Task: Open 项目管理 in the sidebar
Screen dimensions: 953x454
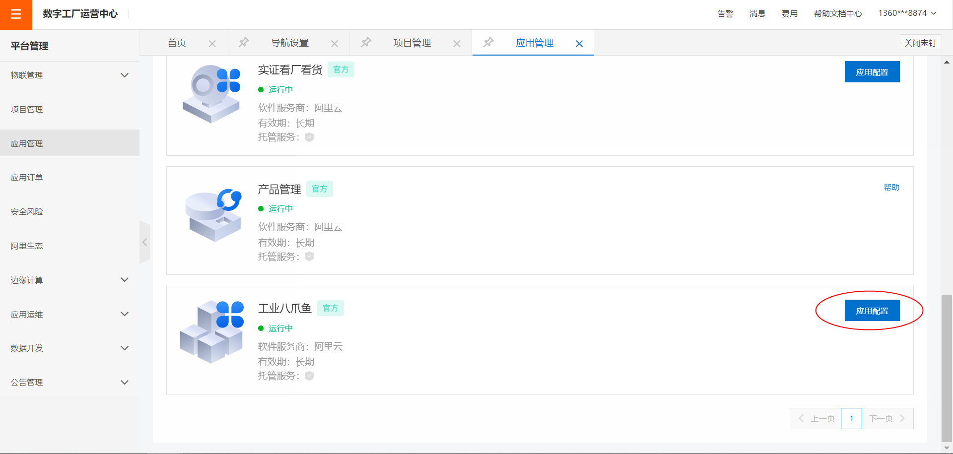Action: (x=69, y=109)
